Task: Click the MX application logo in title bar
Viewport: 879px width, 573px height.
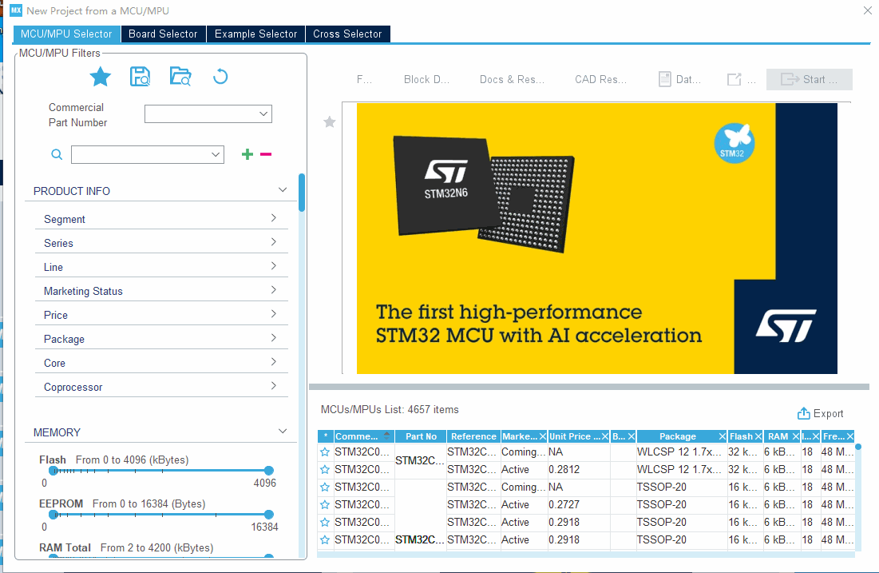Action: (16, 10)
